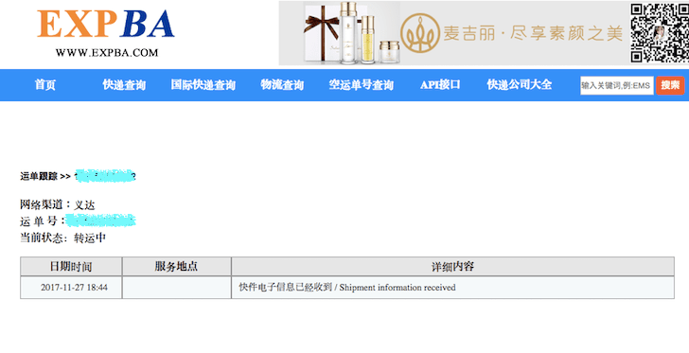The height and width of the screenshot is (353, 689).
Task: Click the 服务地点 column header
Action: 176,266
